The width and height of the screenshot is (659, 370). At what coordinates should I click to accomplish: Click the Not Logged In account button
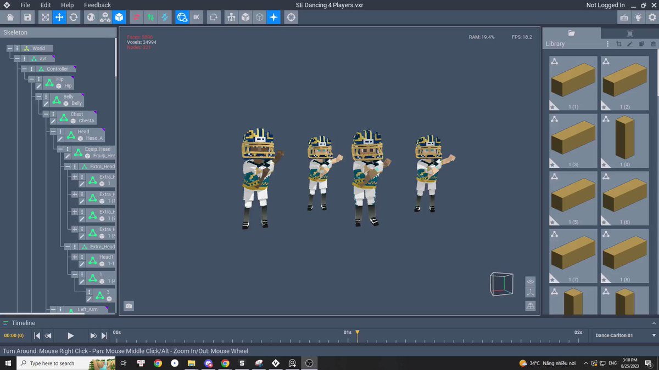click(x=605, y=5)
